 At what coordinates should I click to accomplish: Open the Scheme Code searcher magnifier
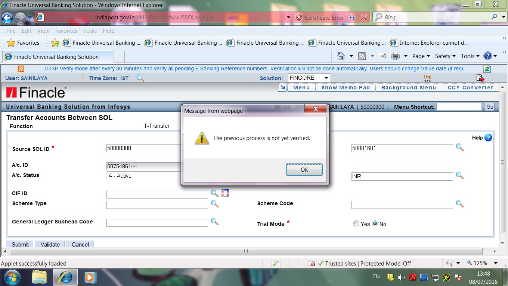460,204
